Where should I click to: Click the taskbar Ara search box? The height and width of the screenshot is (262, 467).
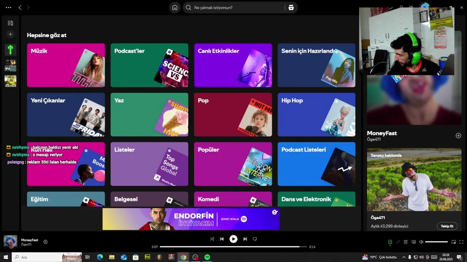(x=47, y=257)
